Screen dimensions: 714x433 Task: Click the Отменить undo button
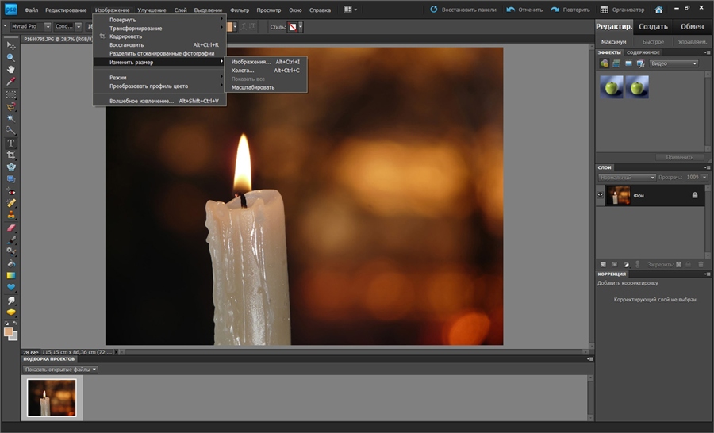click(525, 10)
